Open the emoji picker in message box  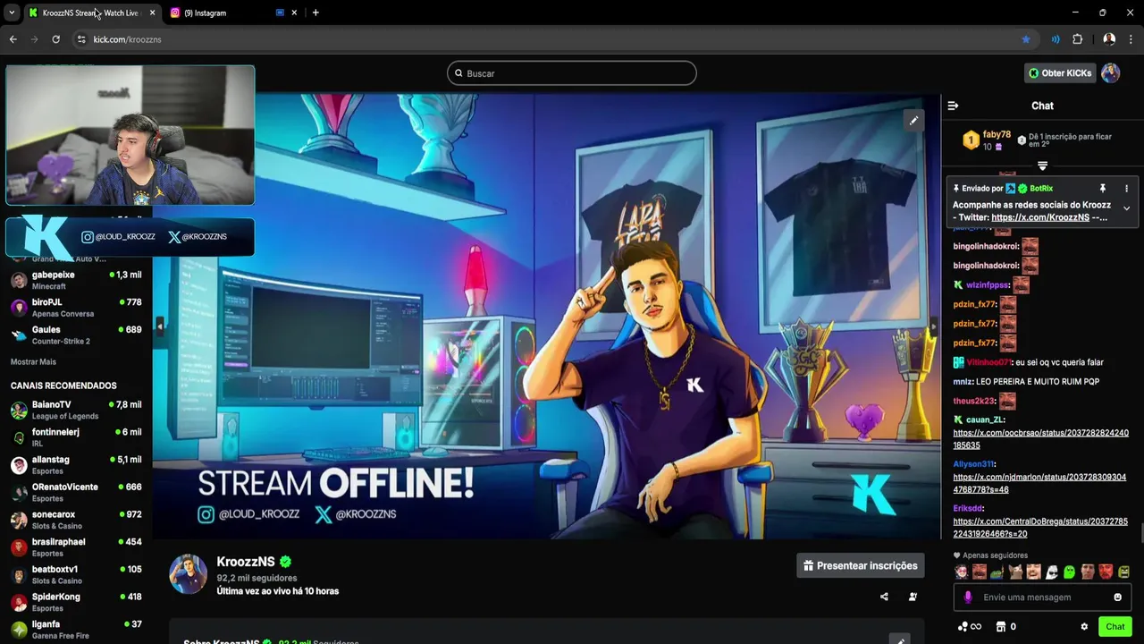point(1117,597)
